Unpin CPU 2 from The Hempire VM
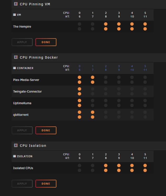This screenshot has height=196, width=166. click(x=106, y=24)
